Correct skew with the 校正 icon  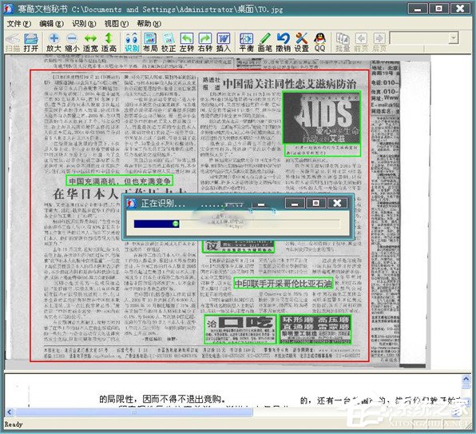click(x=169, y=42)
